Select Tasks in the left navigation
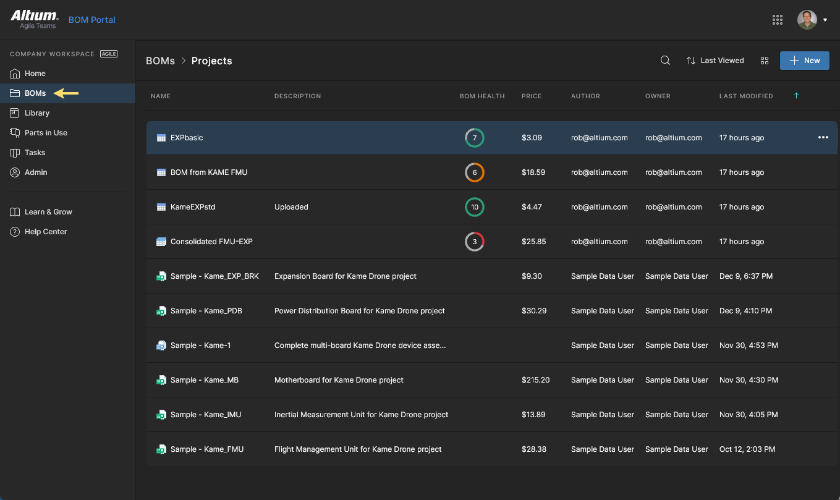 click(x=35, y=153)
